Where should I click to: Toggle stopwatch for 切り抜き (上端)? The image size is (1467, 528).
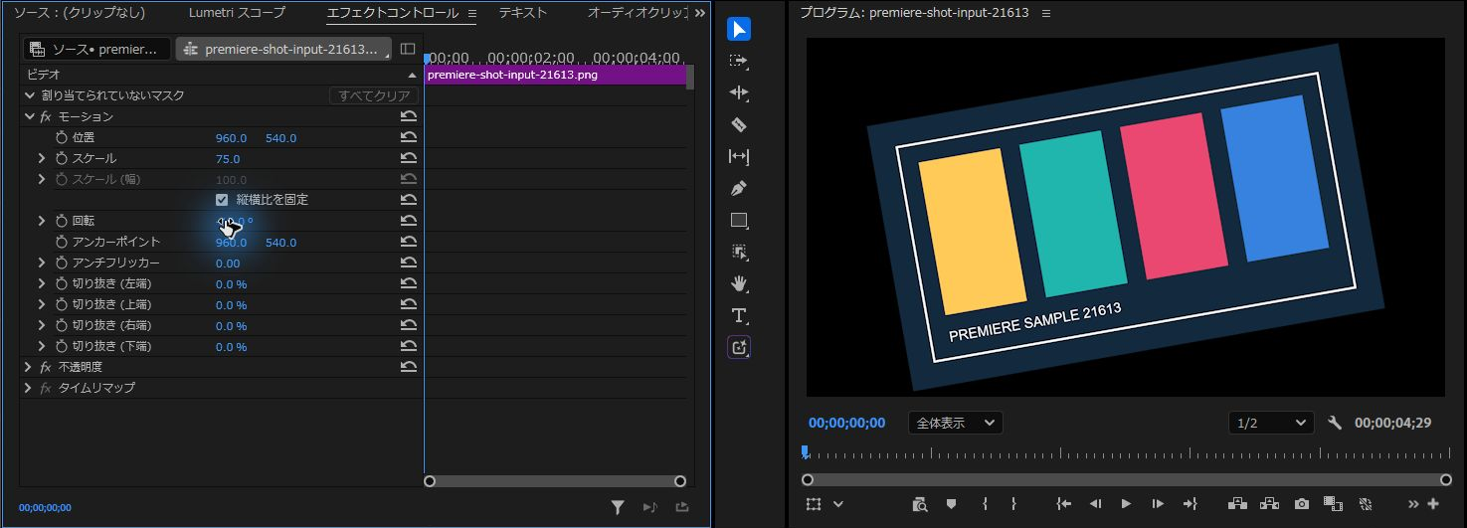coord(61,304)
